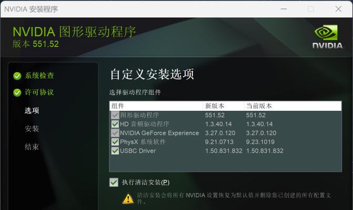Click the 执行清洁安装(P) label text
Screen dimensions: 353x210
146,182
